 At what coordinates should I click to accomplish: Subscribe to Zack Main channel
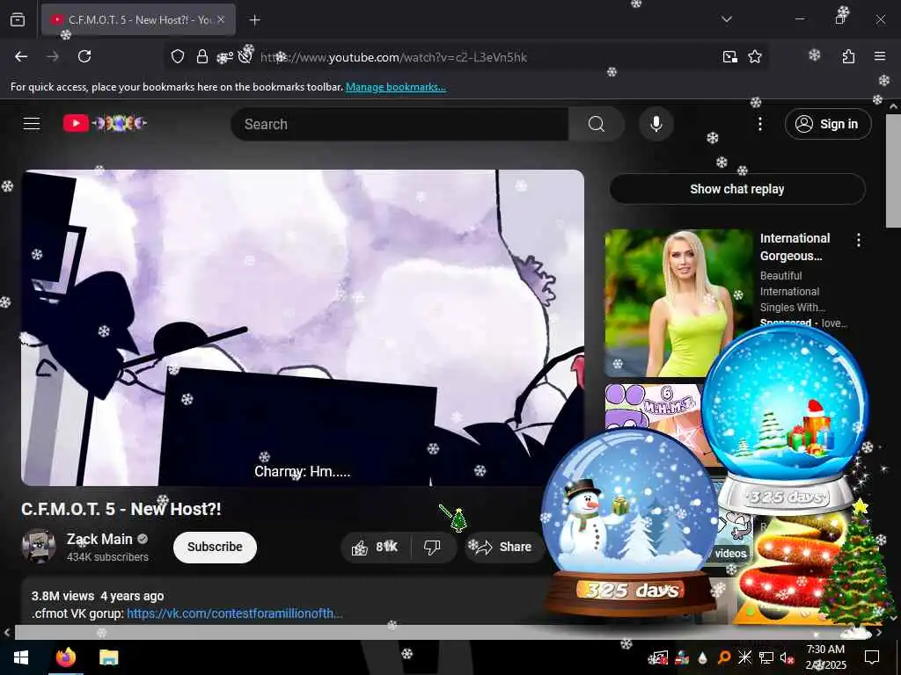click(215, 547)
